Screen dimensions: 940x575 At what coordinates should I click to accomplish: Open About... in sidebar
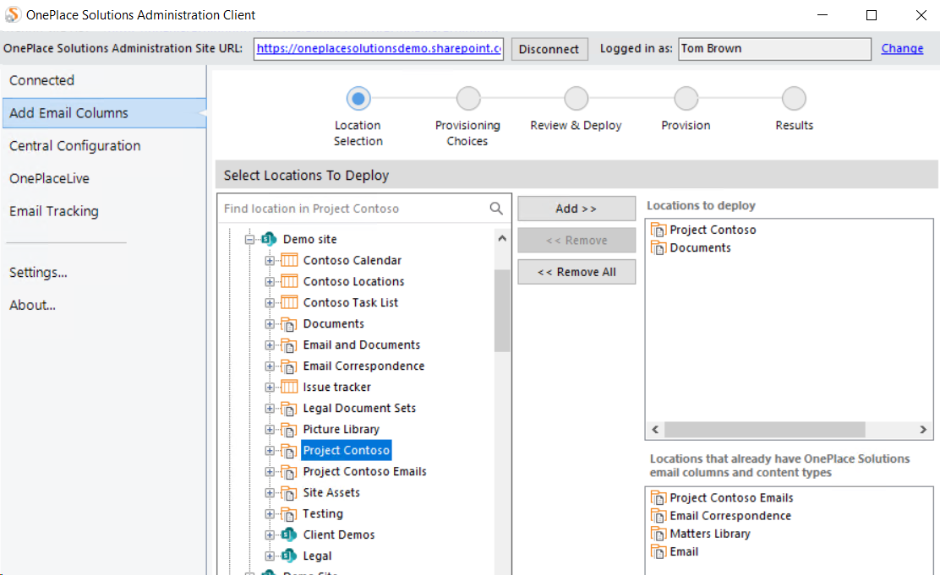click(x=104, y=305)
